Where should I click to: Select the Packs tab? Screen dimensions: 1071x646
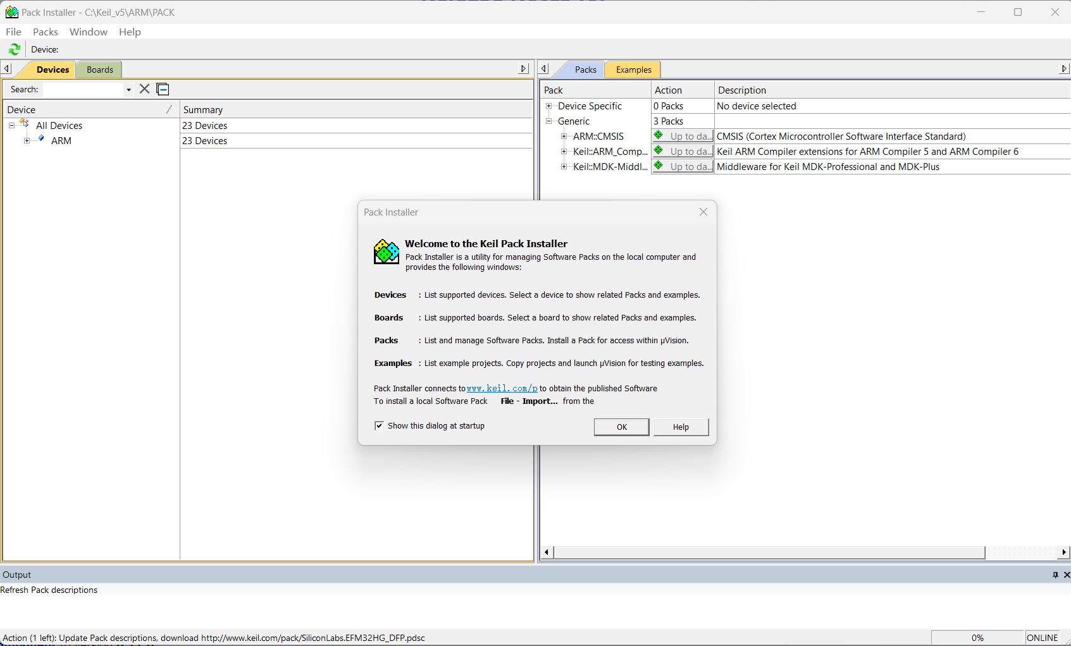coord(585,70)
